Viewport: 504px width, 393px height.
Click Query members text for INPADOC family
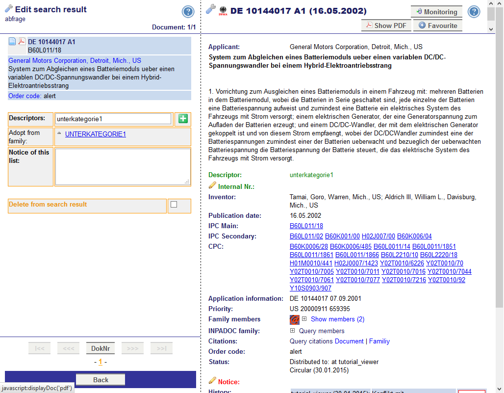click(322, 331)
